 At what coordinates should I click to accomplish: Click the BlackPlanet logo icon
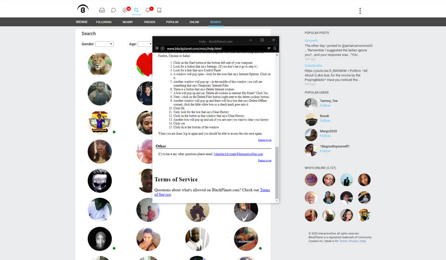click(83, 9)
